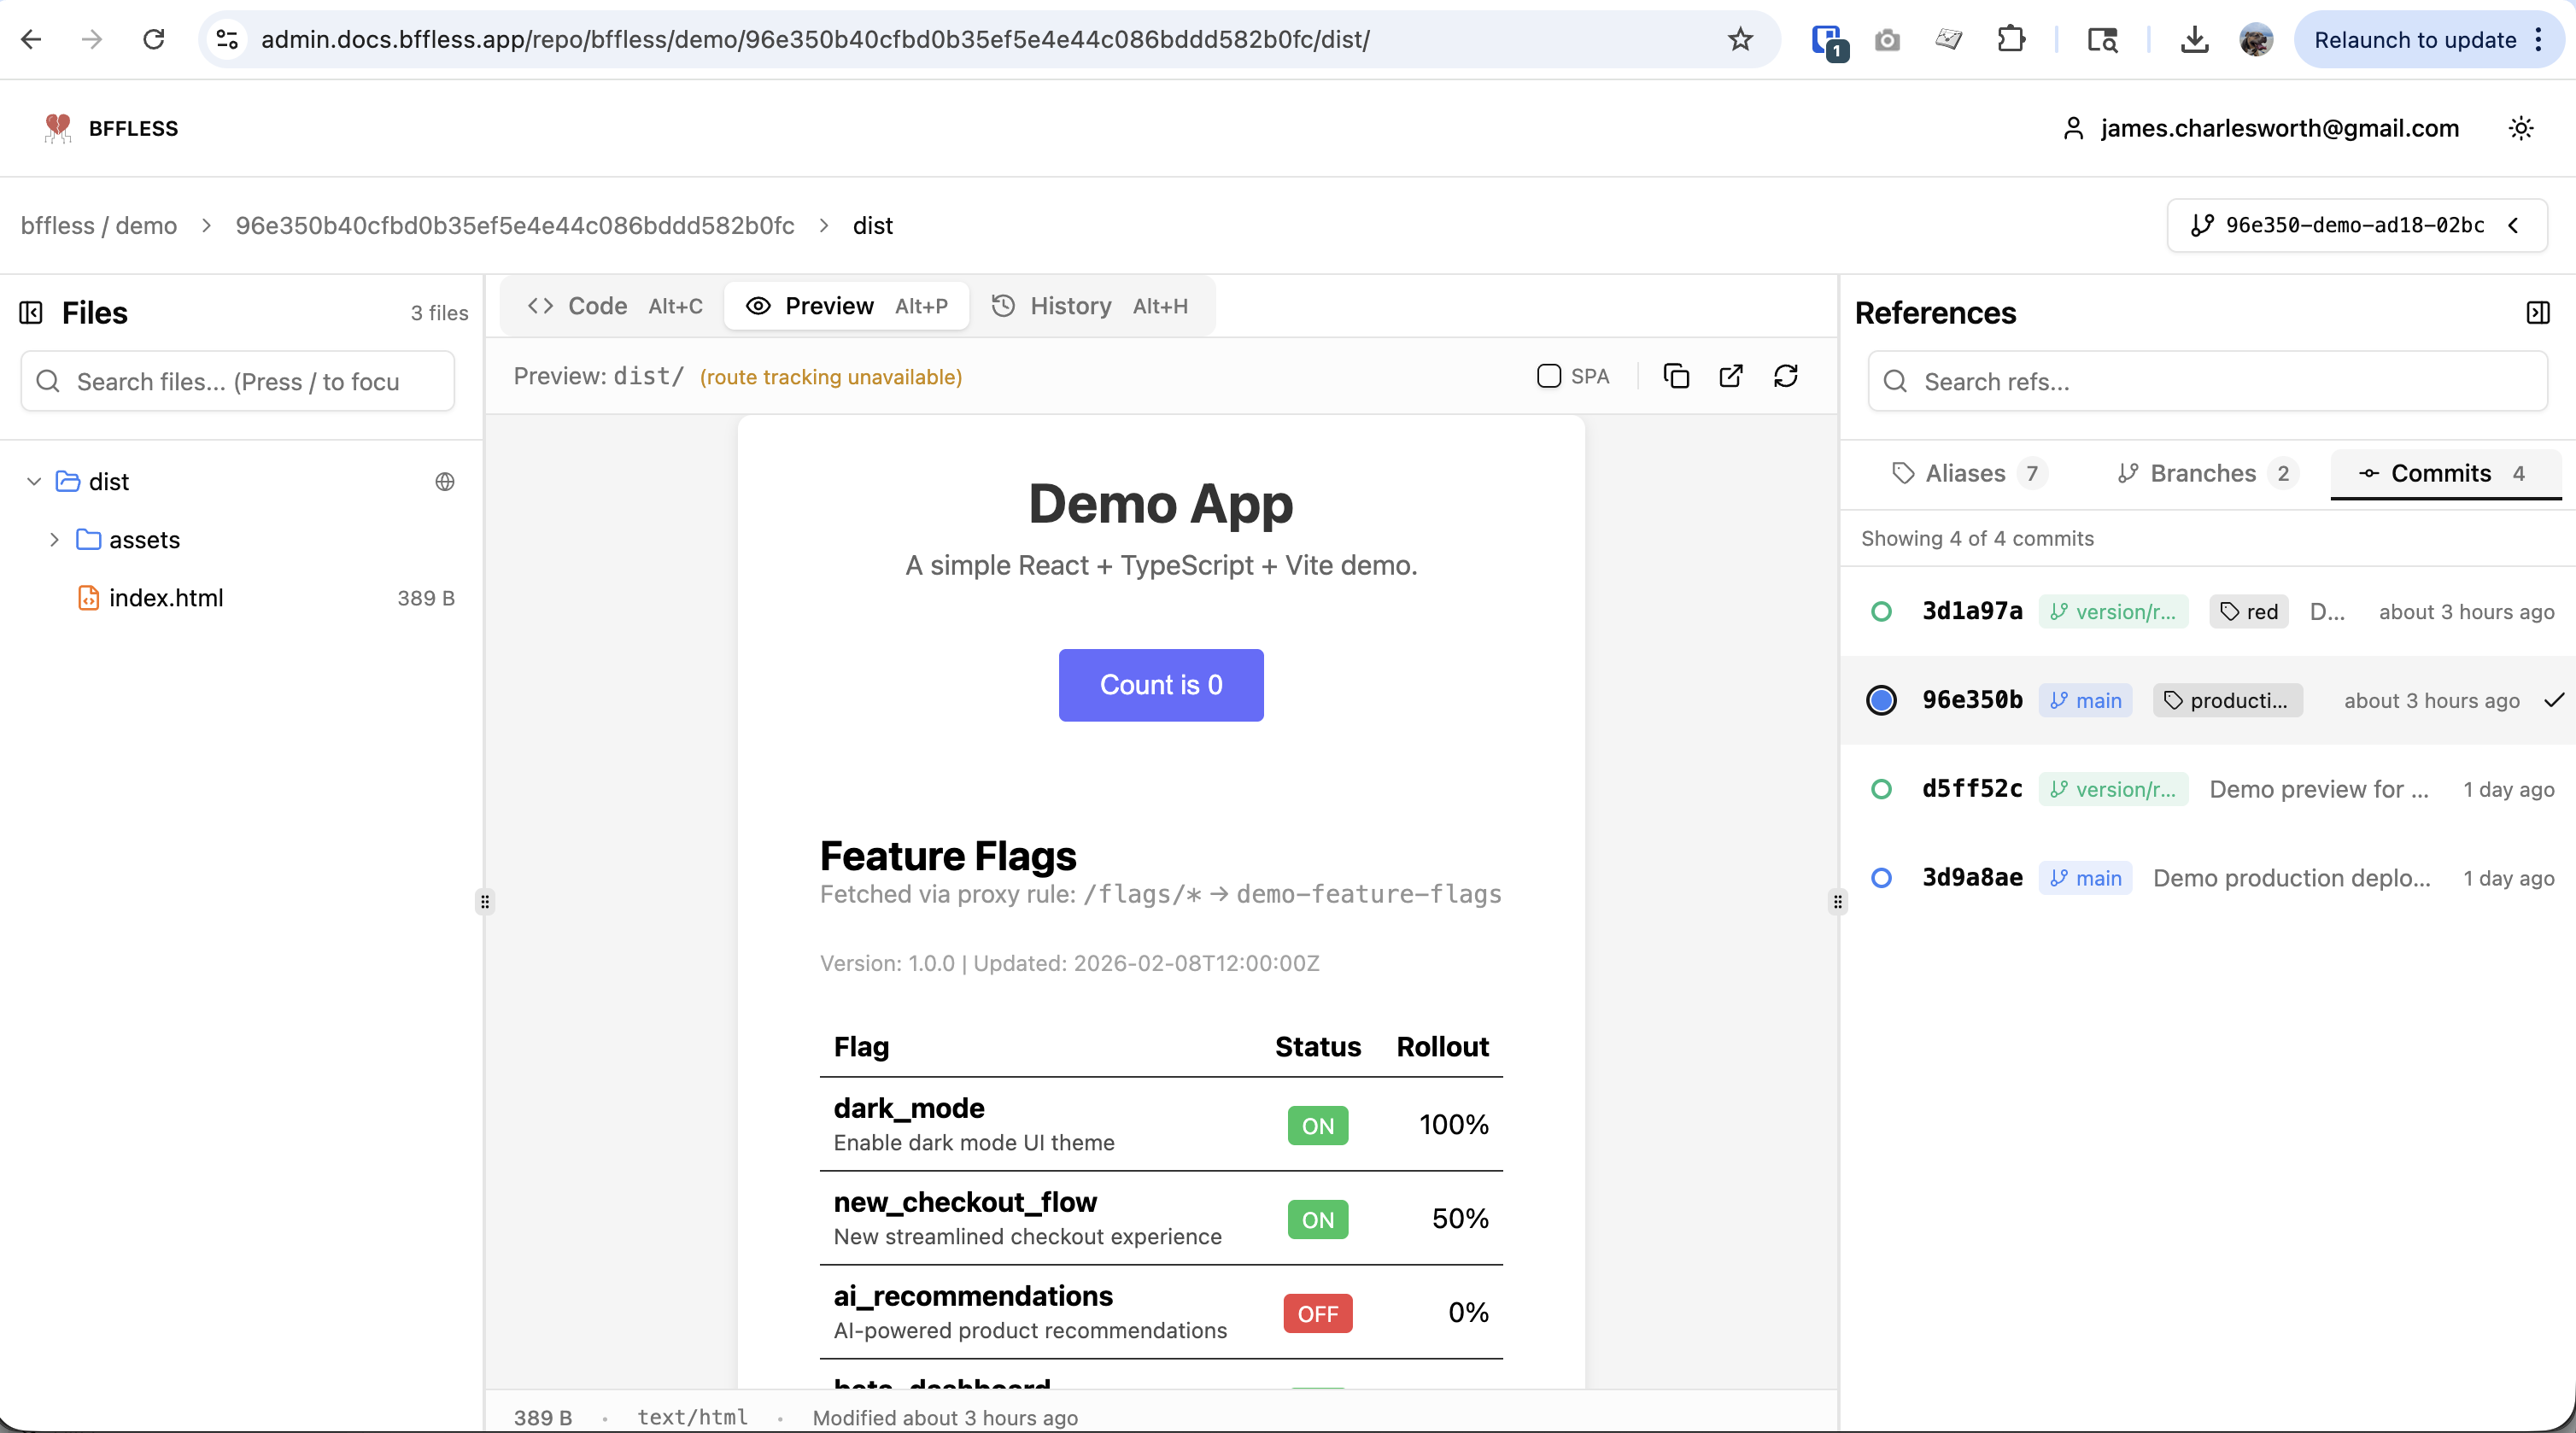Image resolution: width=2576 pixels, height=1433 pixels.
Task: Click the globe icon next to dist
Action: [x=445, y=482]
